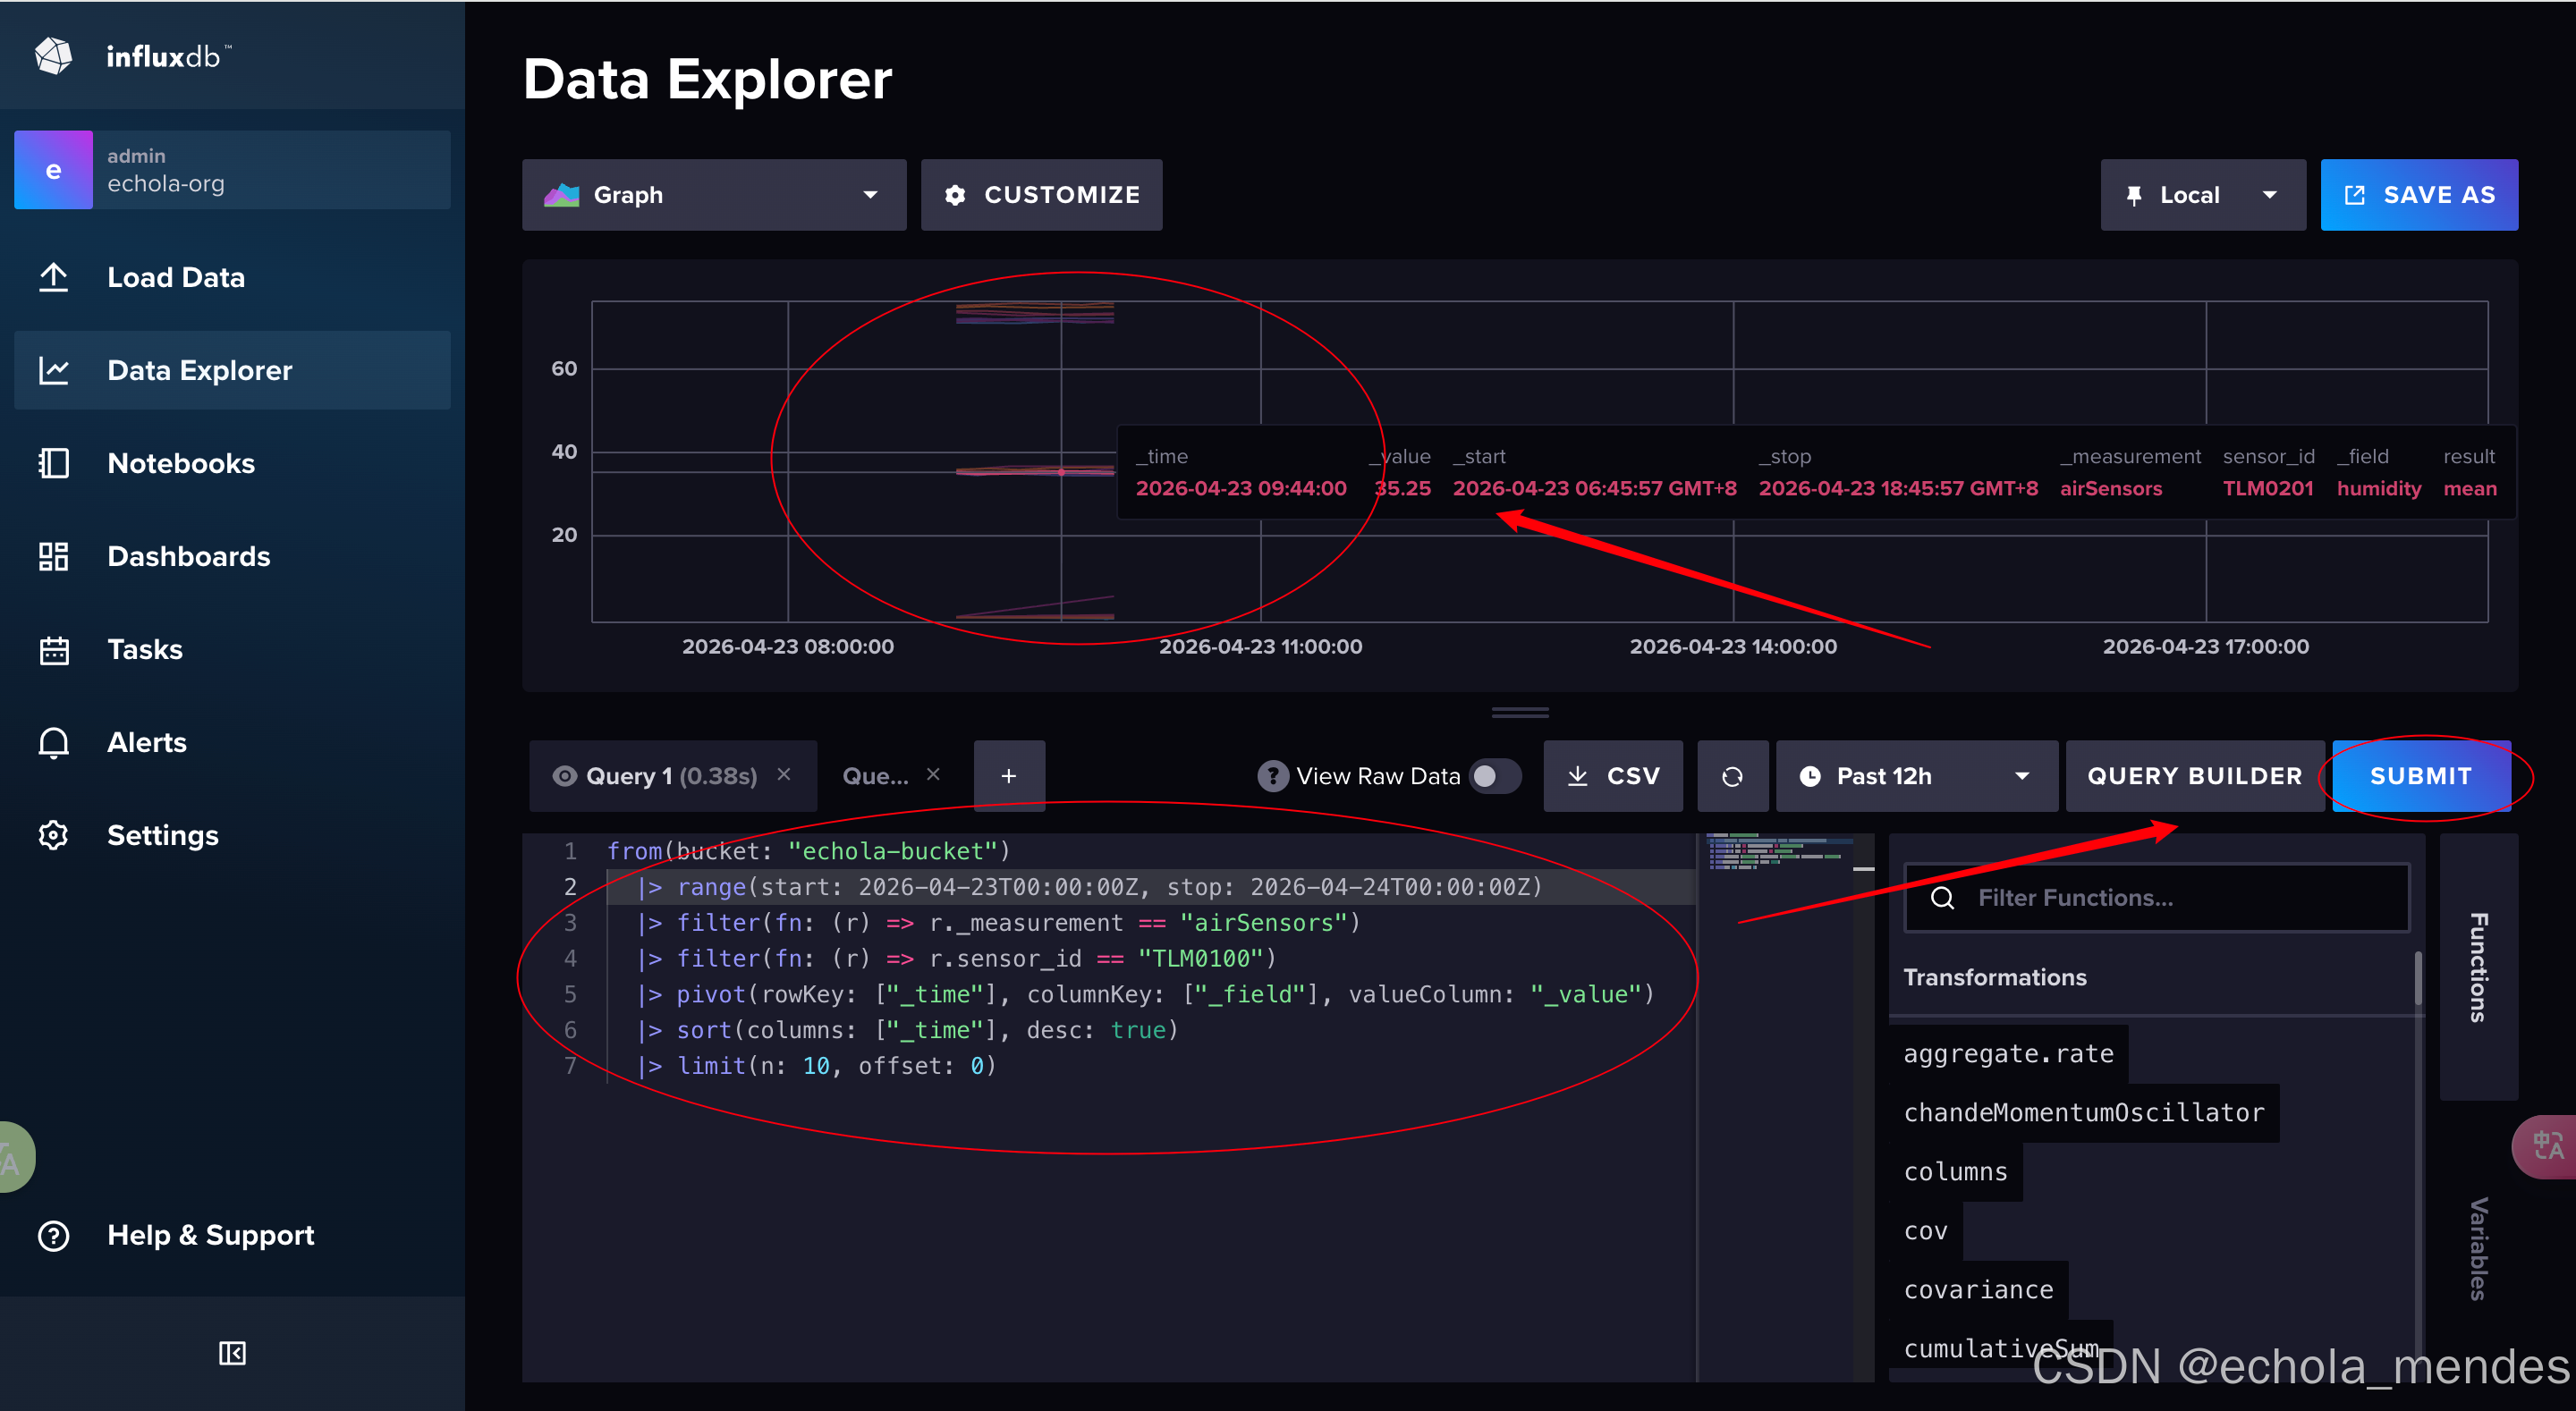Toggle visibility of Query 1 with eye icon
The image size is (2576, 1411).
coord(565,776)
